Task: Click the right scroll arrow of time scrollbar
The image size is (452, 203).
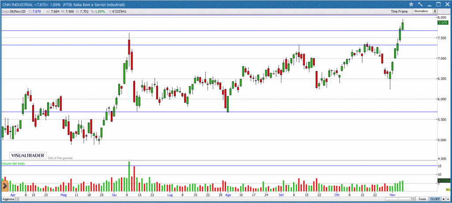Action: coord(414,199)
